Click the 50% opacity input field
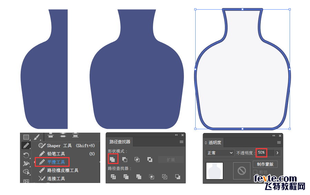The image size is (310, 195). tap(265, 153)
